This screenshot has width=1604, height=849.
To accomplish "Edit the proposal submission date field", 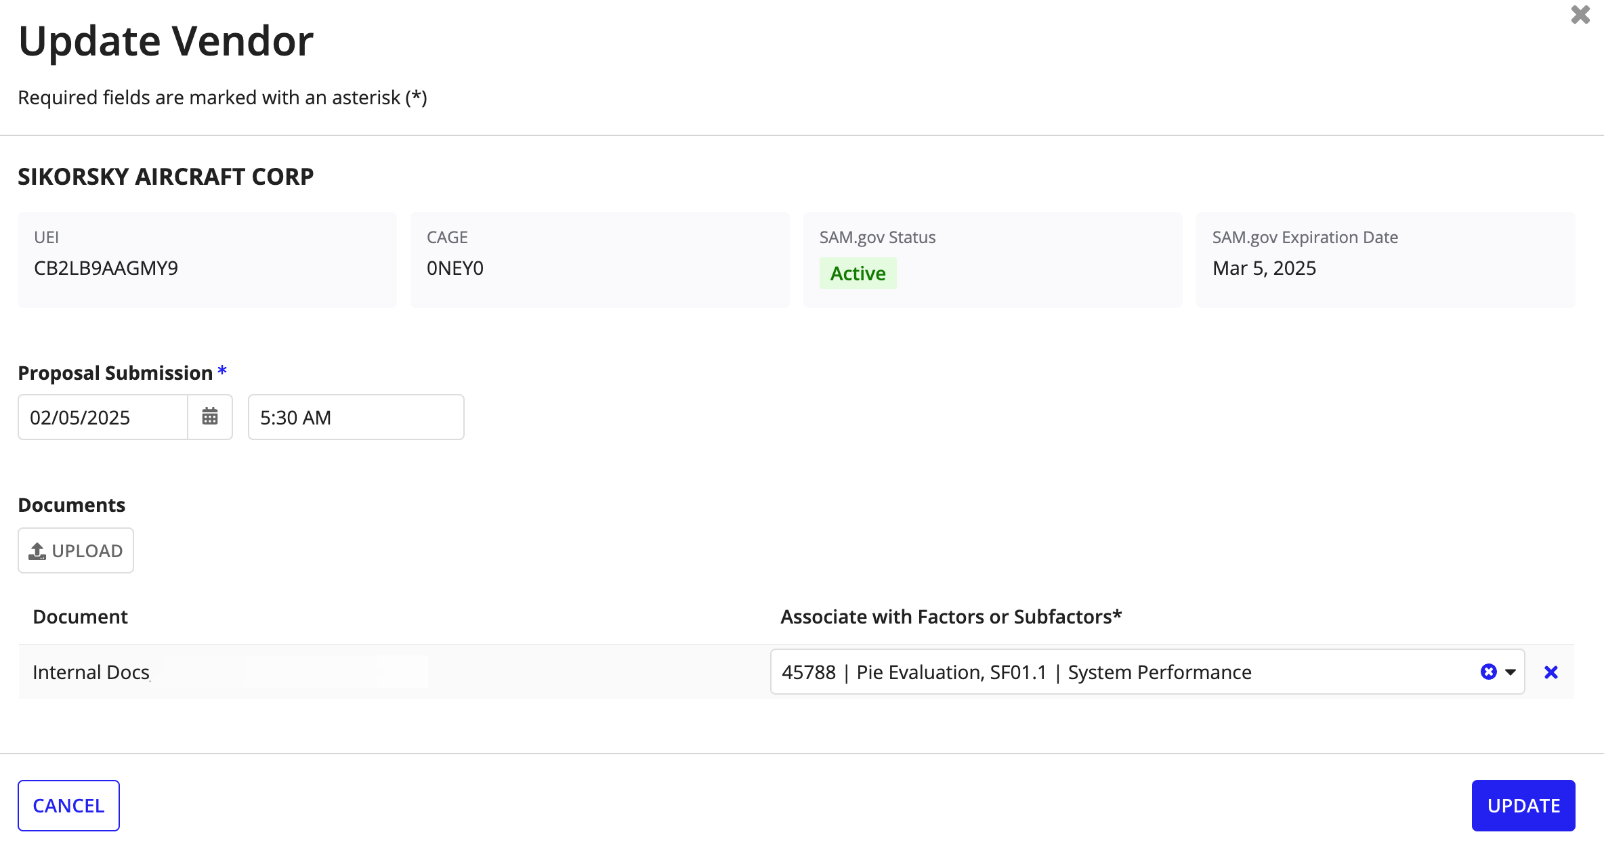I will pyautogui.click(x=103, y=417).
